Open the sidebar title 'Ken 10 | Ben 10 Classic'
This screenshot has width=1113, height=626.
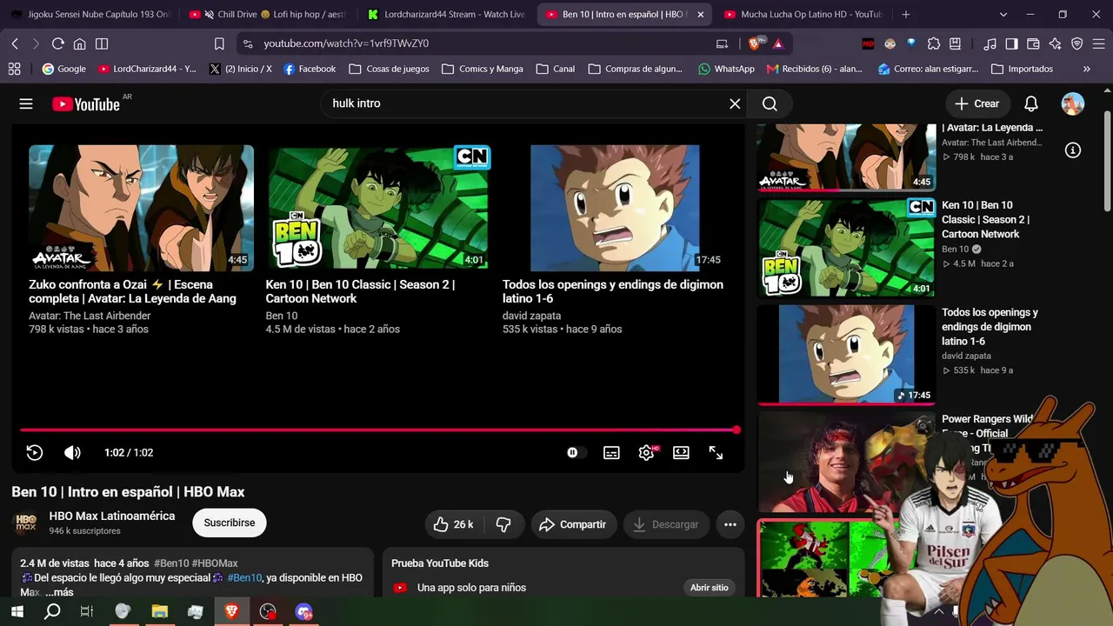985,219
